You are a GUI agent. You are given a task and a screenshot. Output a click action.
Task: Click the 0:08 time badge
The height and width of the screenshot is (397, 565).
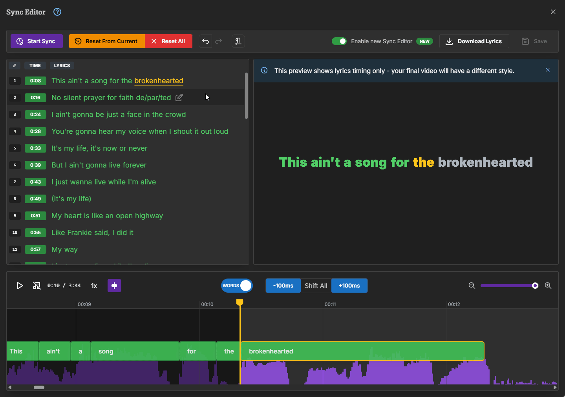[35, 81]
